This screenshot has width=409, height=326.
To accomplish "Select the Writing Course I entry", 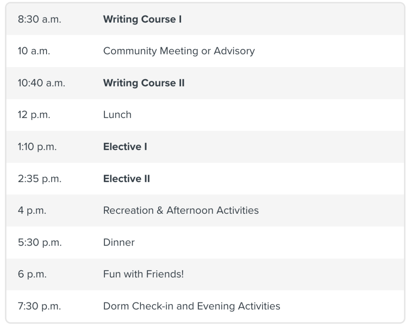I will point(142,19).
